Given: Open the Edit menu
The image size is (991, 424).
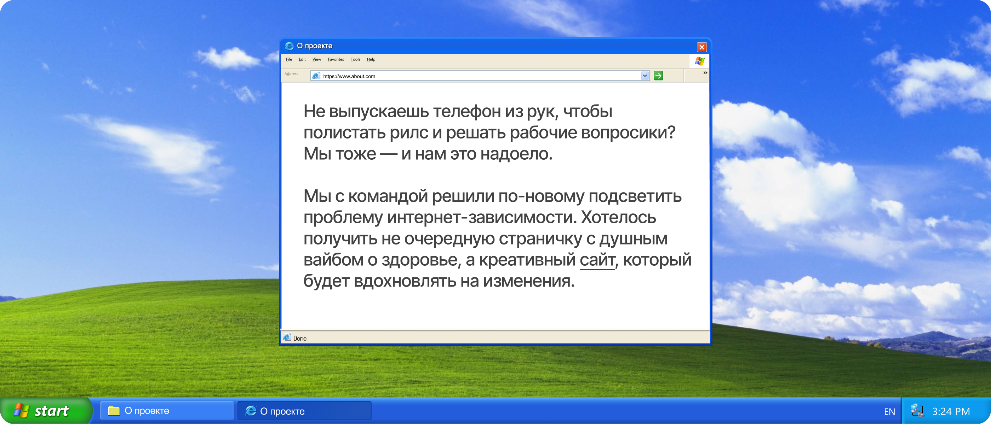Looking at the screenshot, I should 302,59.
